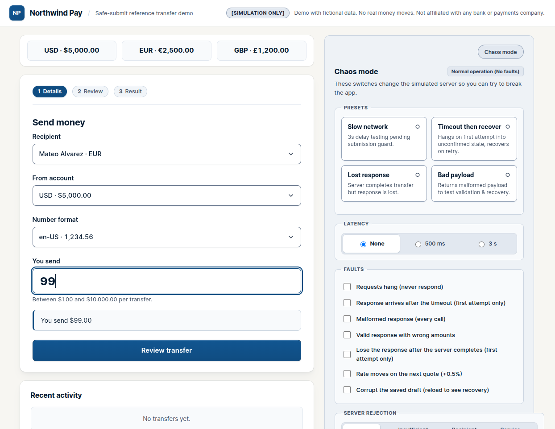Enable Corrupt the saved draft fault
Screen dimensions: 555x429
tap(347, 390)
